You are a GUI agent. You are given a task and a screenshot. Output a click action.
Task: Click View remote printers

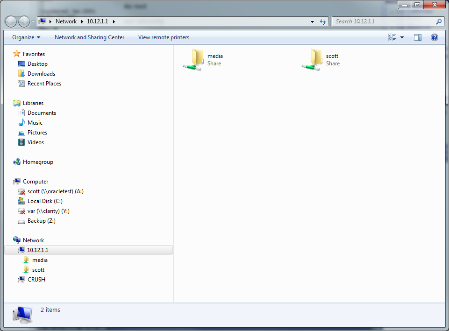pos(164,37)
